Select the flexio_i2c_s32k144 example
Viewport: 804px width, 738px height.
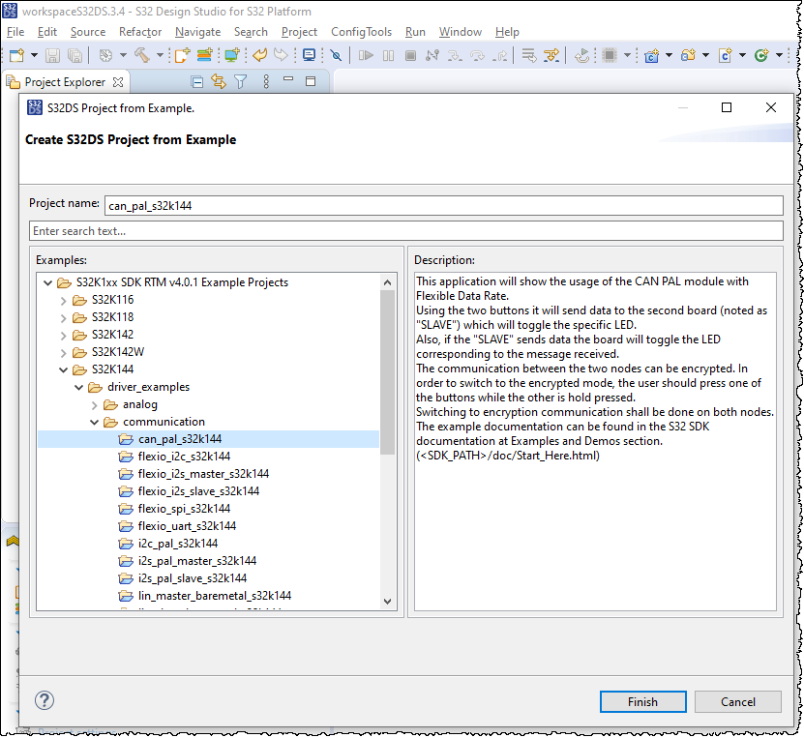[184, 457]
